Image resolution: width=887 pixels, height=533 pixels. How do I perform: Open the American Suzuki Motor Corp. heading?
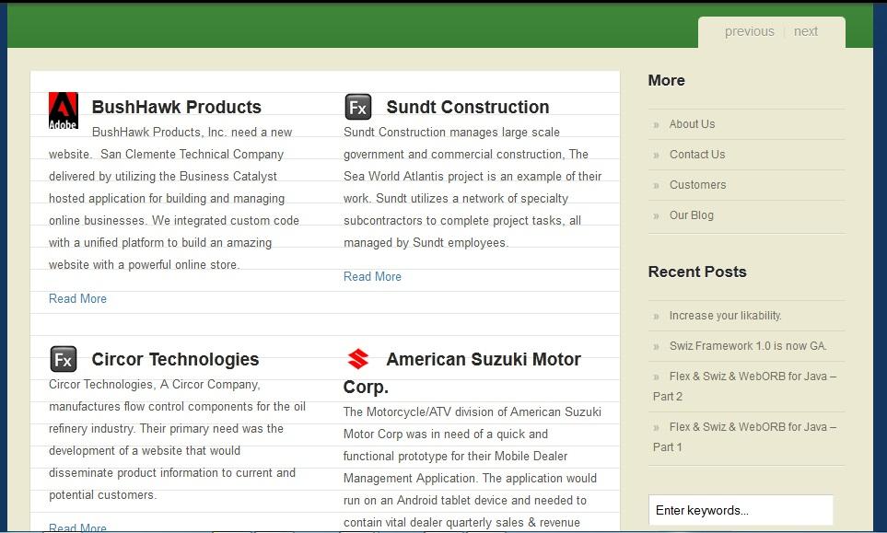[x=483, y=360]
